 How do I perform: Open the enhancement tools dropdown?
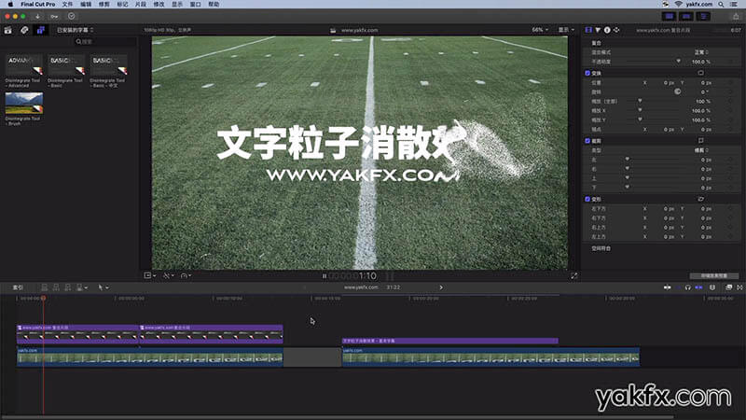point(169,275)
